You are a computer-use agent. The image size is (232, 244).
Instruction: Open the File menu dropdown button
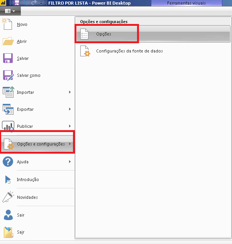pyautogui.click(x=10, y=11)
